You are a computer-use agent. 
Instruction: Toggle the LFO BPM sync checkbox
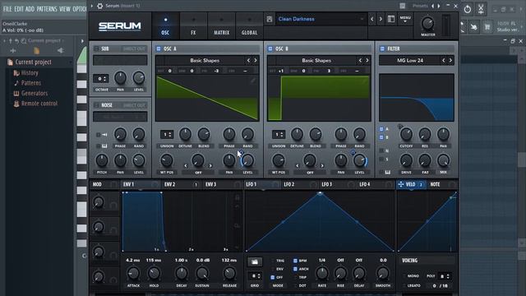click(x=296, y=261)
